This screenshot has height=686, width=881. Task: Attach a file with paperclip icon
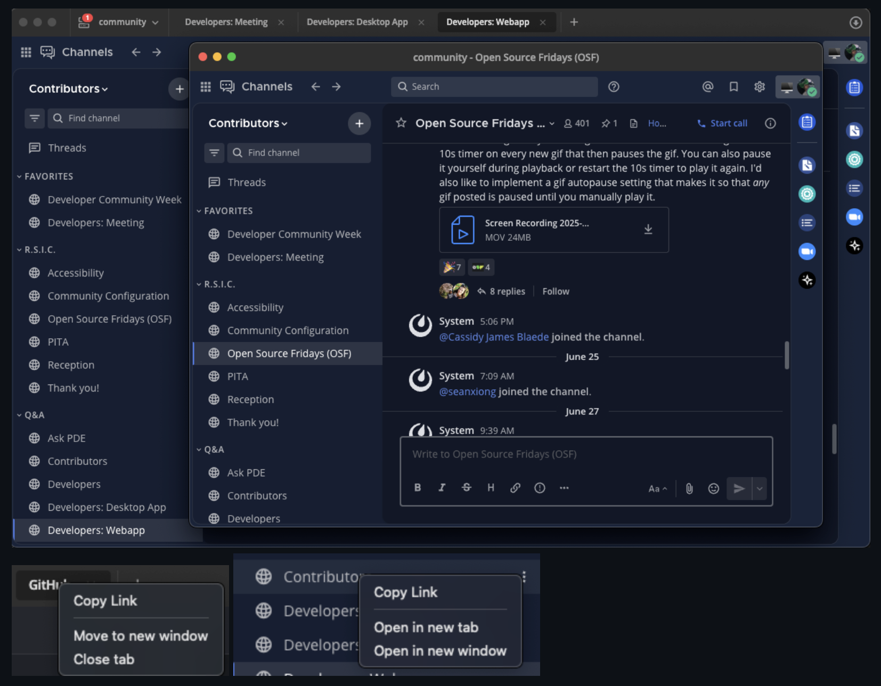[x=689, y=488]
